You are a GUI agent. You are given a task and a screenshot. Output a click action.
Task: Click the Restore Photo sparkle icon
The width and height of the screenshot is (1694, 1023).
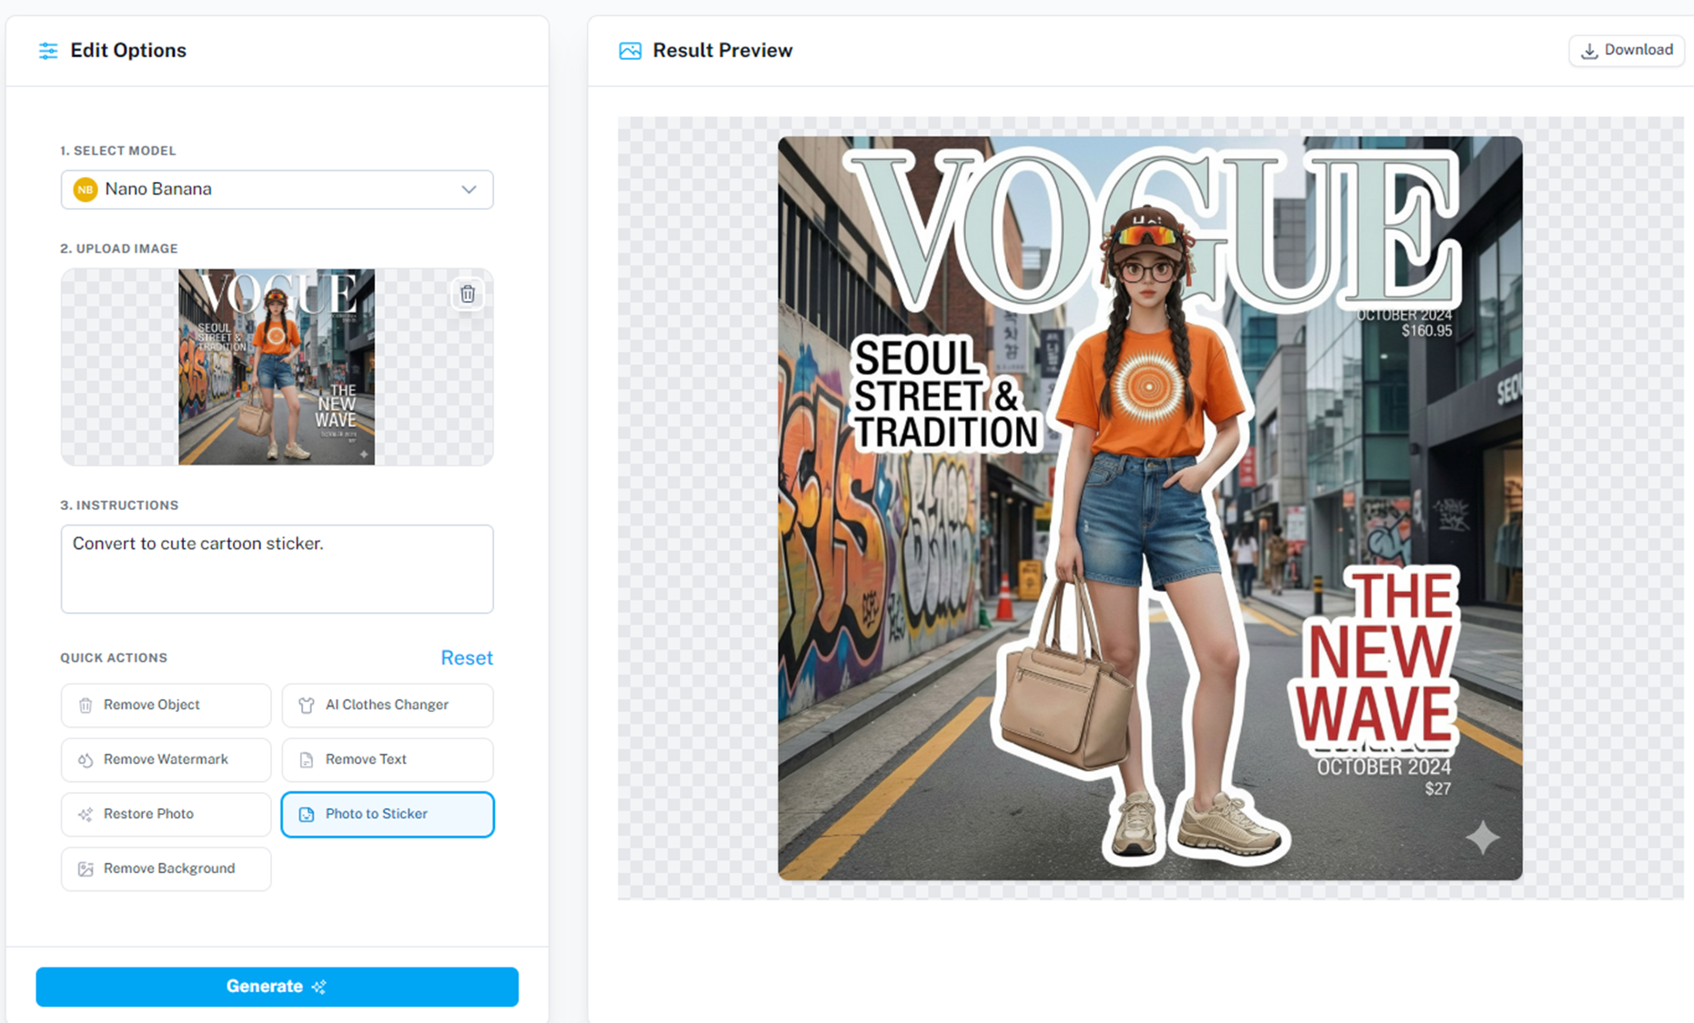click(86, 815)
